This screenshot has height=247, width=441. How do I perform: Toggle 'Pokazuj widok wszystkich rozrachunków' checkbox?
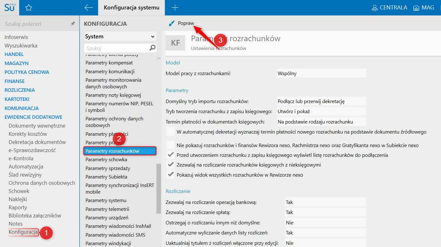(x=170, y=175)
